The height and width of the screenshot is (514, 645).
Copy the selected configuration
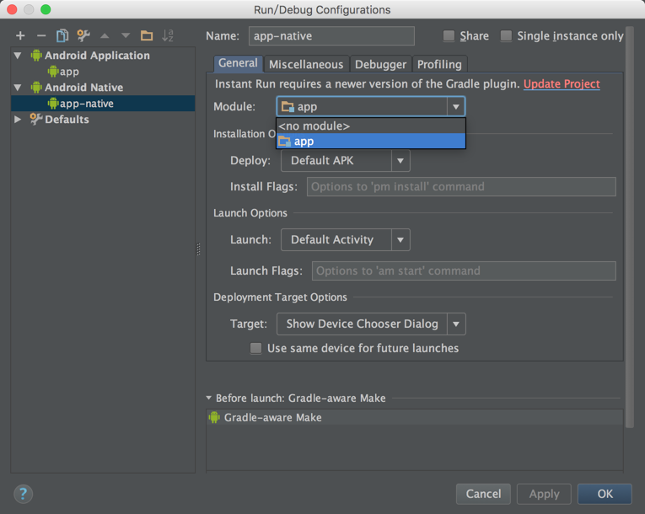click(x=62, y=35)
